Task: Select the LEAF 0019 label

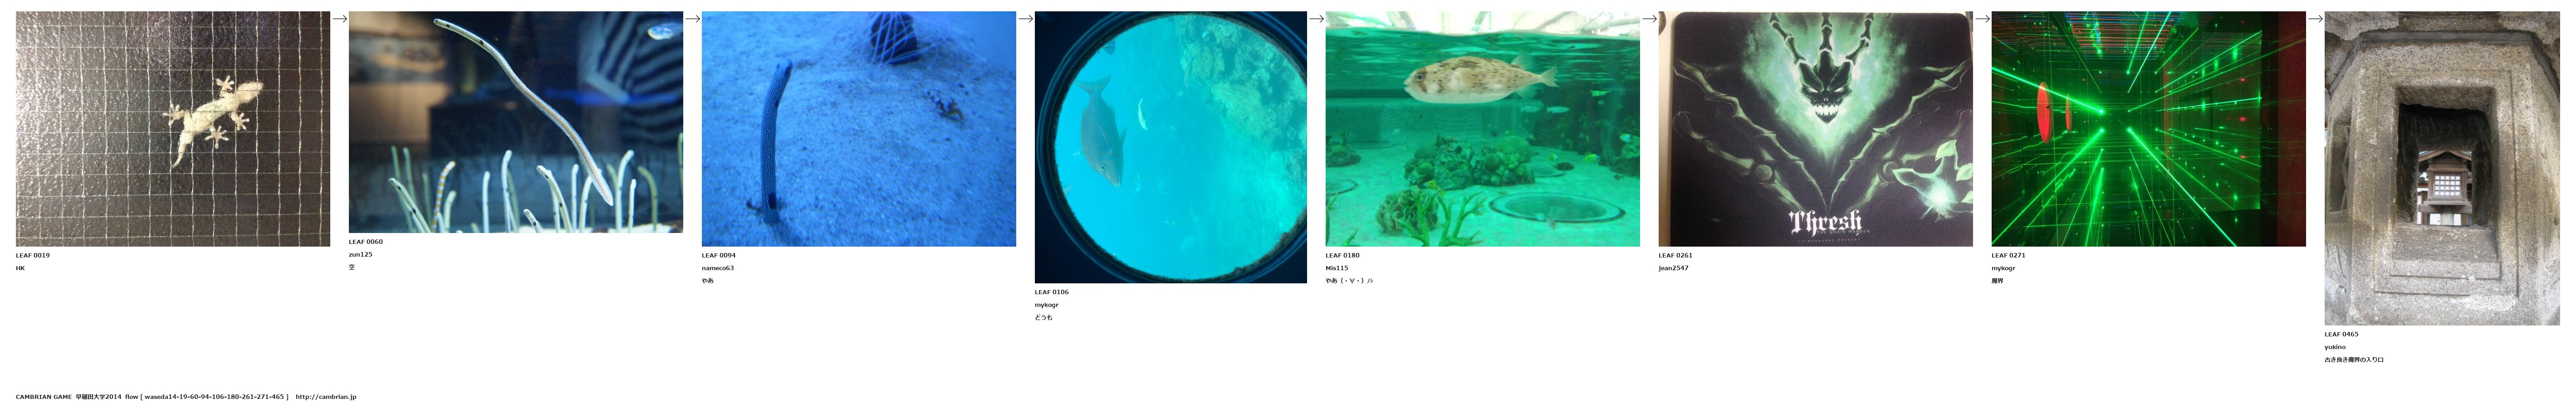Action: 33,255
